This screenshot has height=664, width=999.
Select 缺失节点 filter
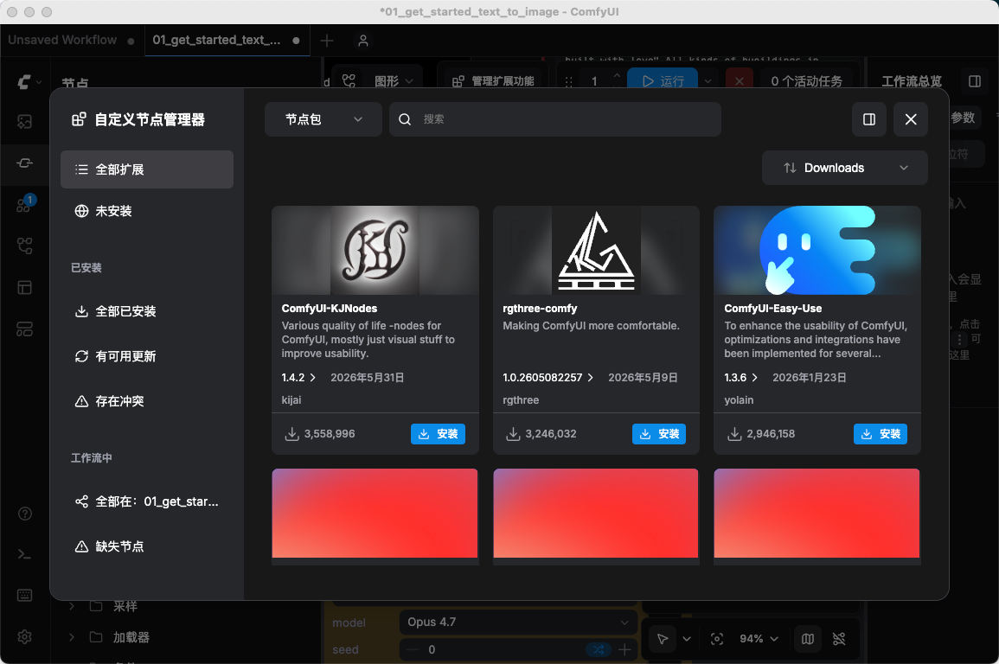tap(147, 546)
